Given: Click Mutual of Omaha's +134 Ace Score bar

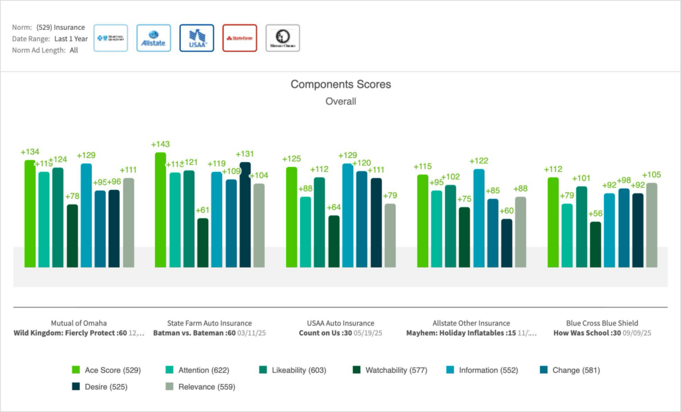Looking at the screenshot, I should [x=30, y=213].
